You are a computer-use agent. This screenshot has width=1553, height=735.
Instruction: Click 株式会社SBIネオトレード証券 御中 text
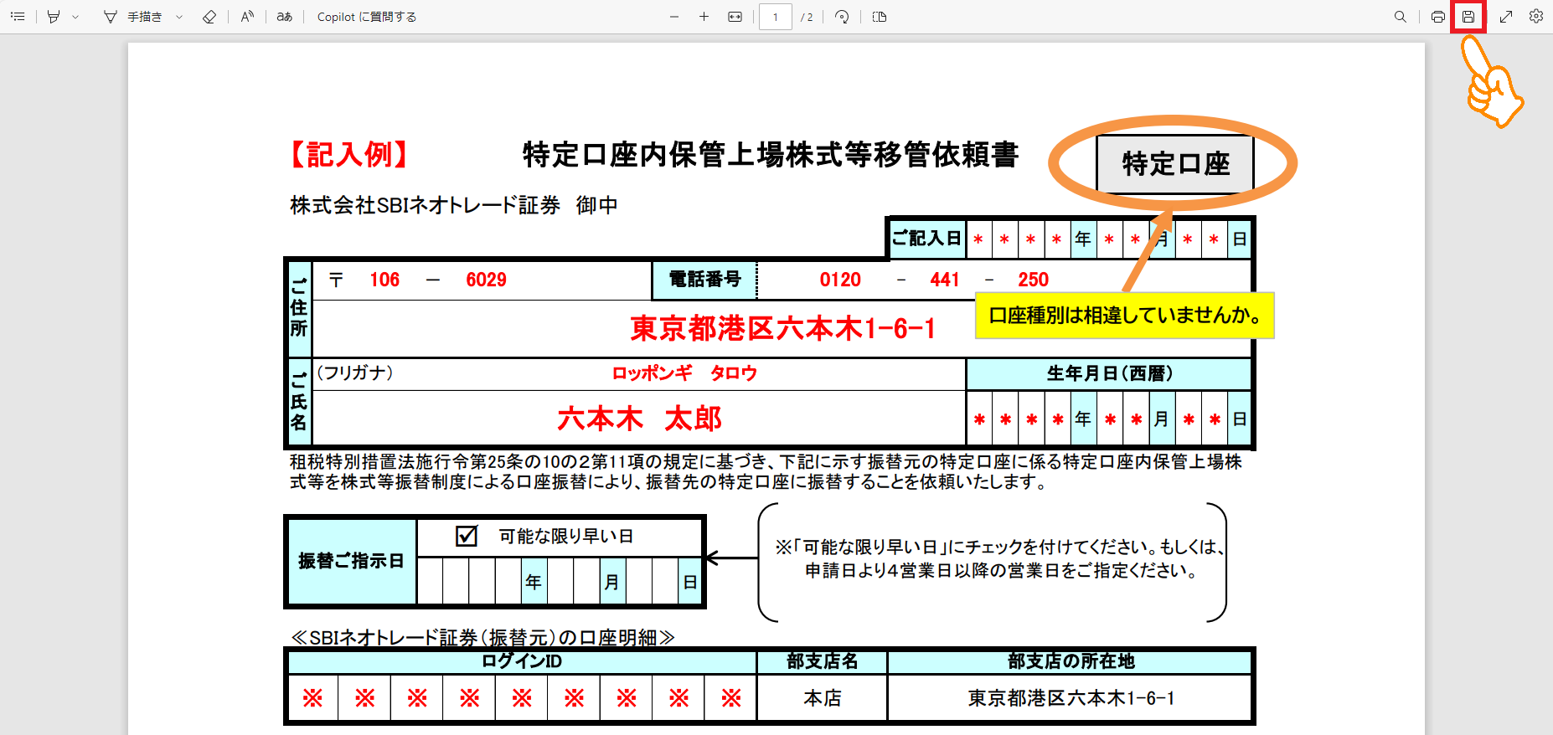454,205
